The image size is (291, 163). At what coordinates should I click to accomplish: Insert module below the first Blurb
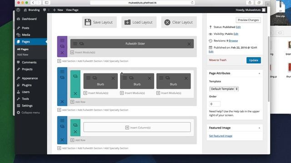tap(96, 93)
